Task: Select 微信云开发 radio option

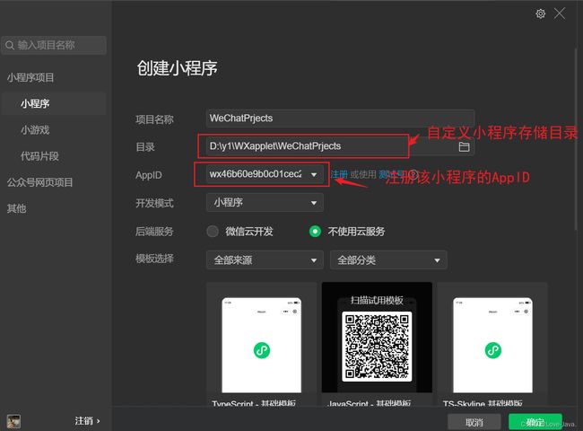Action: [213, 231]
